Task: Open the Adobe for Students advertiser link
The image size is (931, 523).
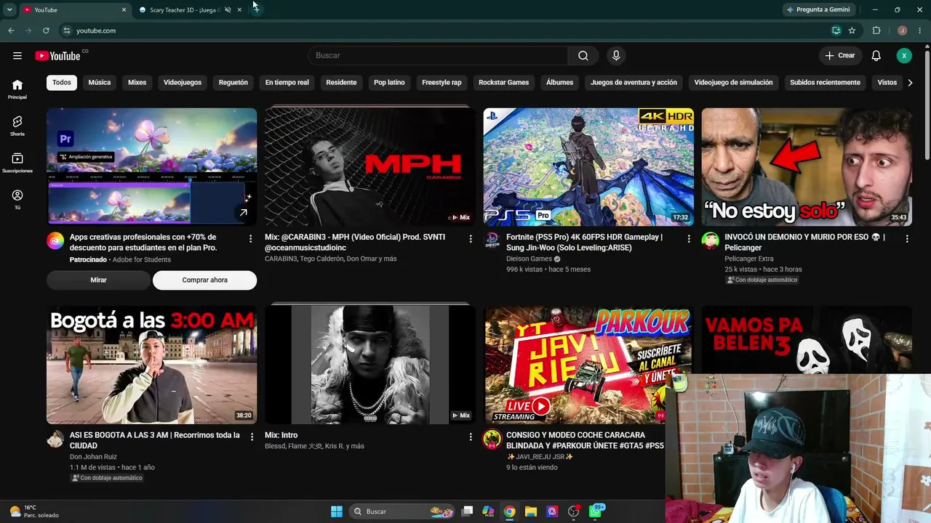Action: click(142, 260)
